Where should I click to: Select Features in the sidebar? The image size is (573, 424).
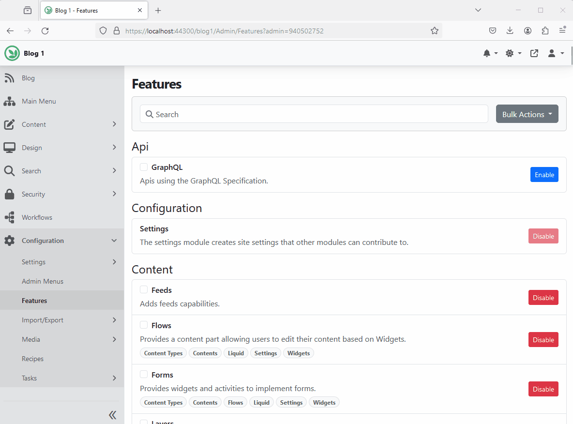[34, 301]
